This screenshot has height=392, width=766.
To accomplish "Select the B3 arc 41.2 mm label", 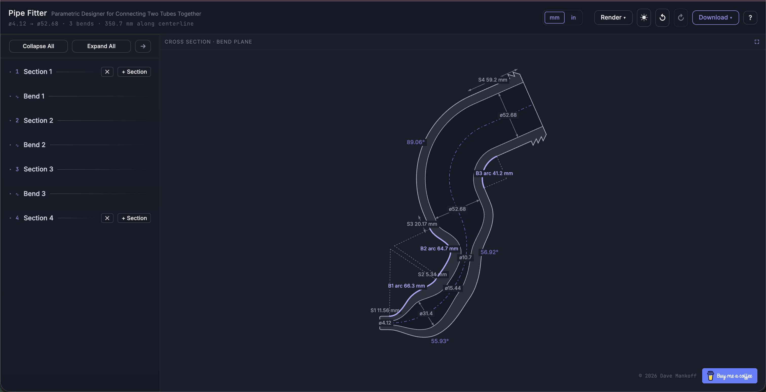I will [494, 173].
